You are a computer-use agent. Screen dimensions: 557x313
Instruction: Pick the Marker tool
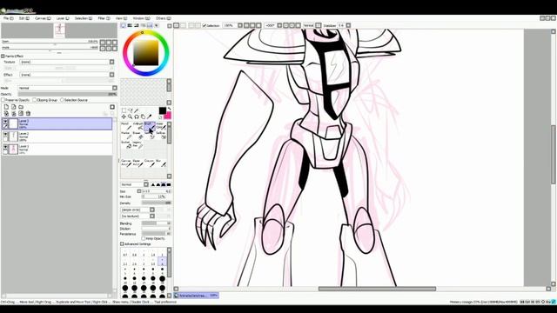(126, 136)
